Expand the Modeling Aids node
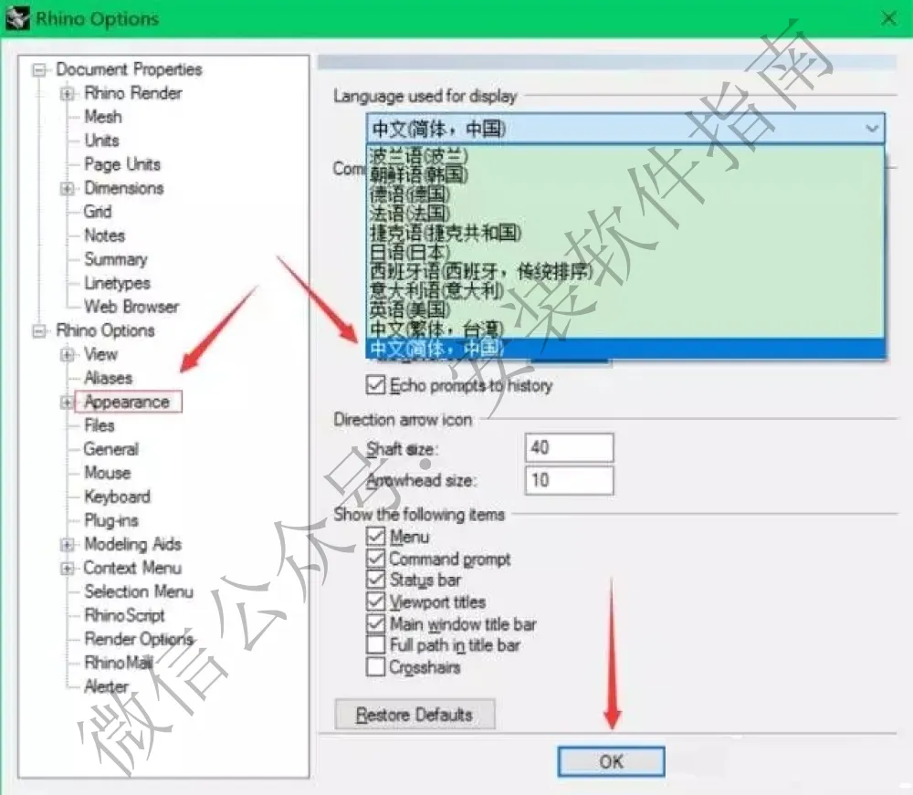Screen dimensions: 913x795 click(x=67, y=545)
